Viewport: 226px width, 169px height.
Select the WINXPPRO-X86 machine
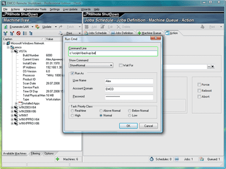click(29, 123)
